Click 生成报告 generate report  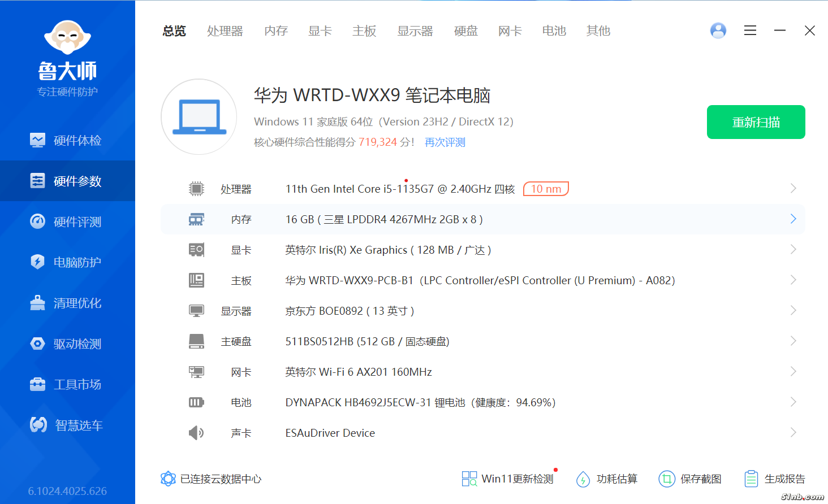[775, 479]
